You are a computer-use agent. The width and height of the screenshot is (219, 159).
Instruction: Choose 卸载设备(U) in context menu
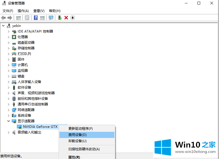point(87,141)
